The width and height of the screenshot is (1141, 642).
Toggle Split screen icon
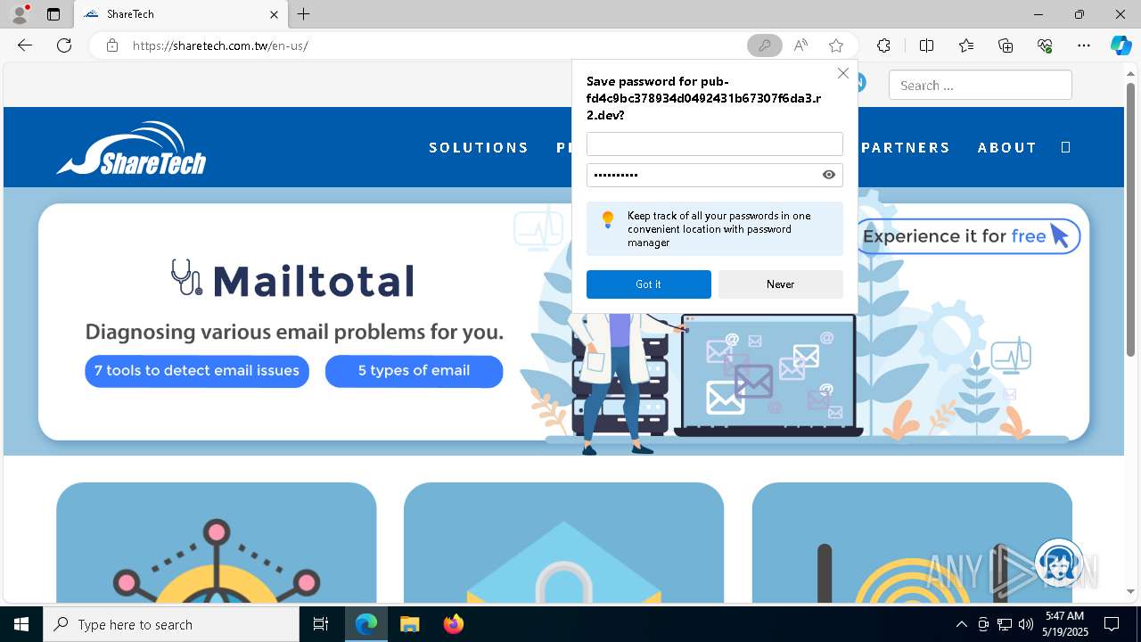pyautogui.click(x=926, y=45)
